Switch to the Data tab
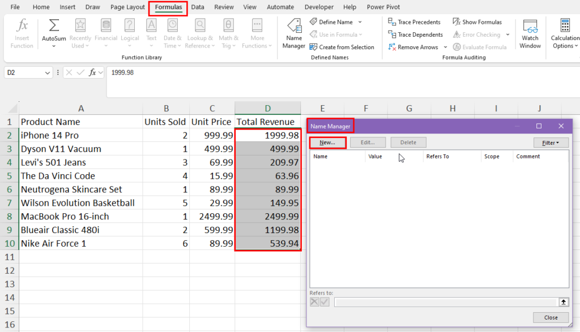Image resolution: width=580 pixels, height=332 pixels. point(198,7)
